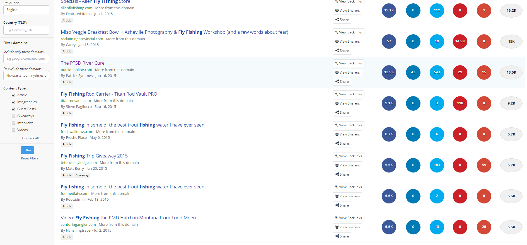Click allenflyfishing.com domain link
Viewport: 527px width, 245px height.
[76, 8]
